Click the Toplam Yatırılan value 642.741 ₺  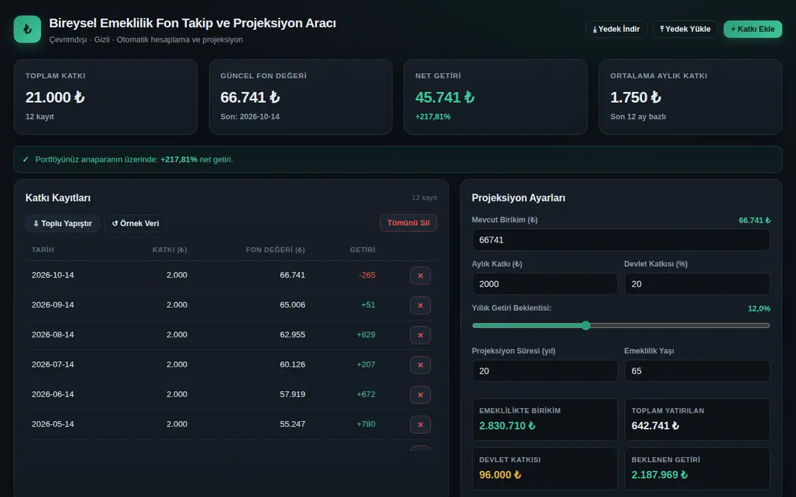click(655, 425)
